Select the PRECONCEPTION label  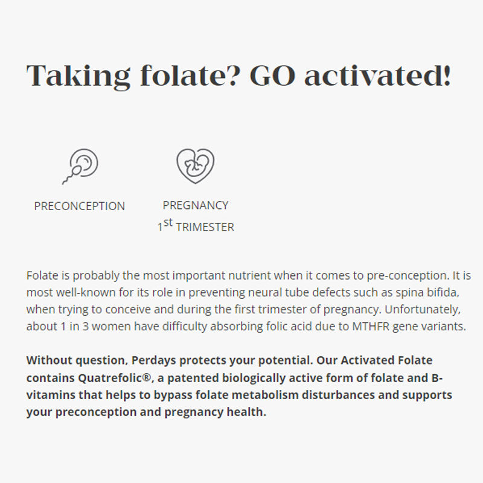[80, 206]
